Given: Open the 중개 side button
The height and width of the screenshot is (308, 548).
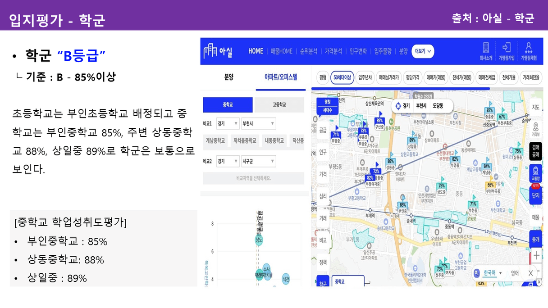Looking at the screenshot, I should 535,239.
